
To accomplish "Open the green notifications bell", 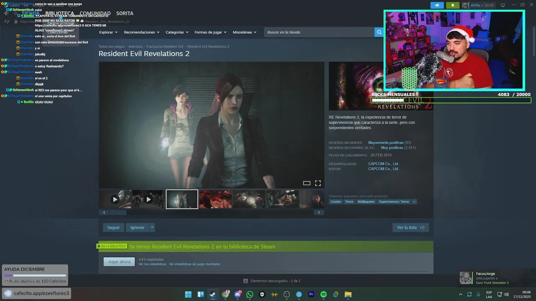I will [453, 5].
